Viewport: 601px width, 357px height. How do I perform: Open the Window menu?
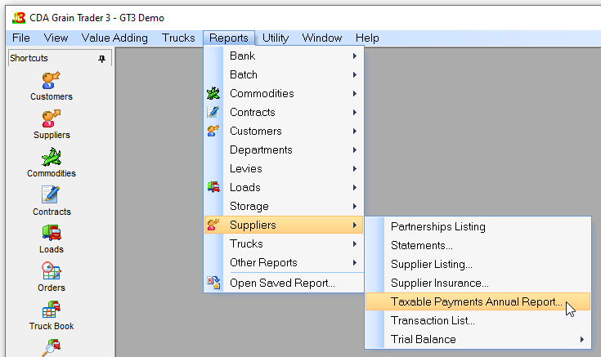(x=321, y=38)
